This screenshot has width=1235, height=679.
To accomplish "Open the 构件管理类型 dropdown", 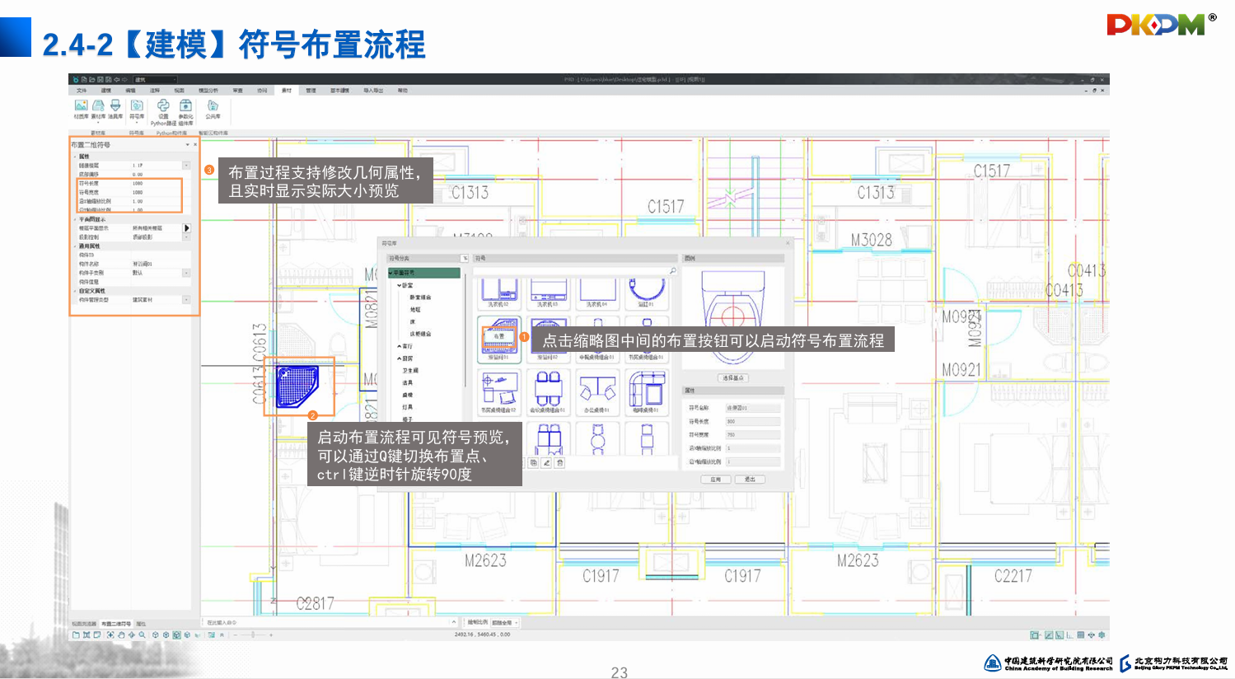I will pyautogui.click(x=186, y=300).
